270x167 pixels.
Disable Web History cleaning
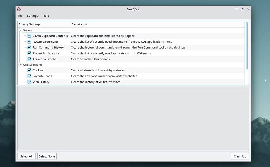tap(29, 82)
